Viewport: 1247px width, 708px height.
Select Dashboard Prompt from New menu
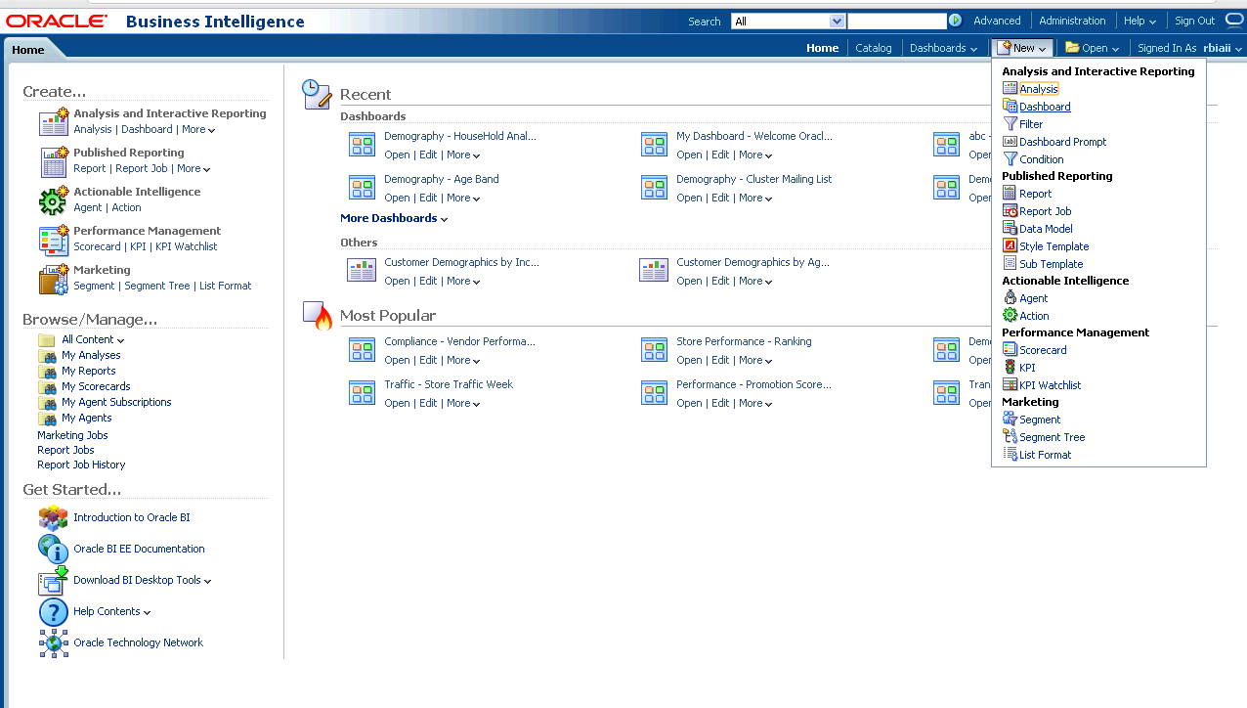tap(1062, 142)
